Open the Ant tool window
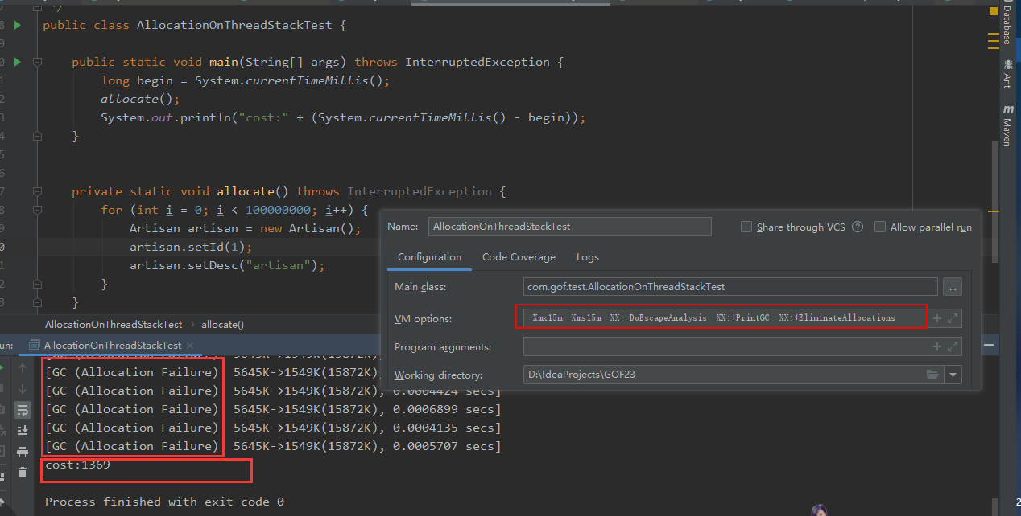This screenshot has width=1021, height=516. point(1007,74)
